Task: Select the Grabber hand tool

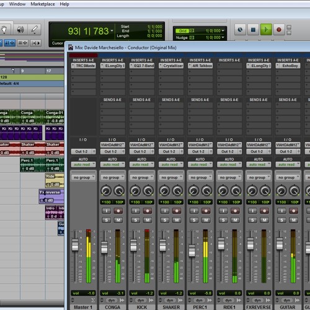Action: pyautogui.click(x=4, y=30)
